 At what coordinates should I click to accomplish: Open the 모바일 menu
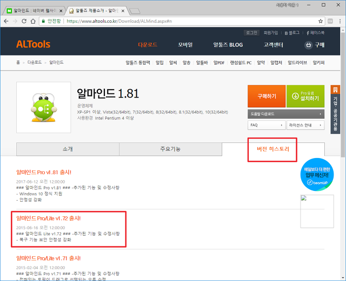pyautogui.click(x=185, y=45)
